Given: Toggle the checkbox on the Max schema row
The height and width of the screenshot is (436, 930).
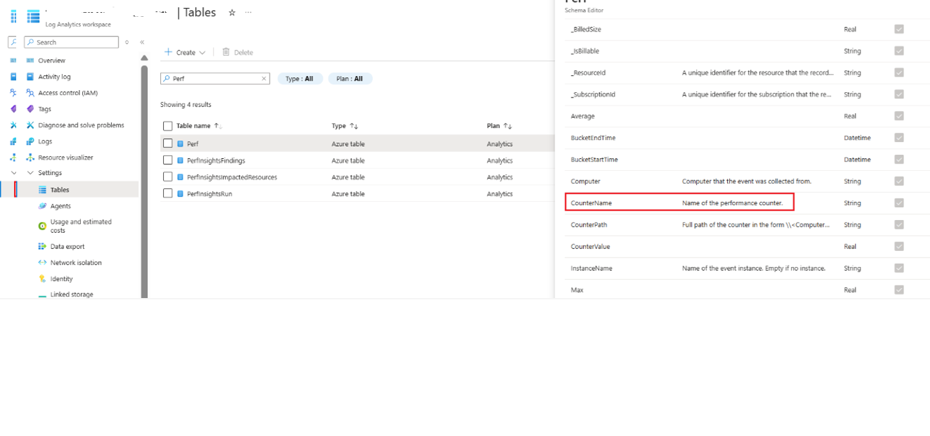Looking at the screenshot, I should pos(899,290).
